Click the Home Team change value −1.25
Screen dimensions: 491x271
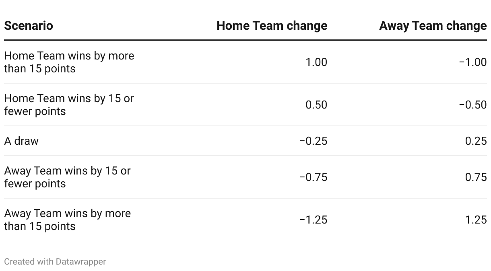313,220
